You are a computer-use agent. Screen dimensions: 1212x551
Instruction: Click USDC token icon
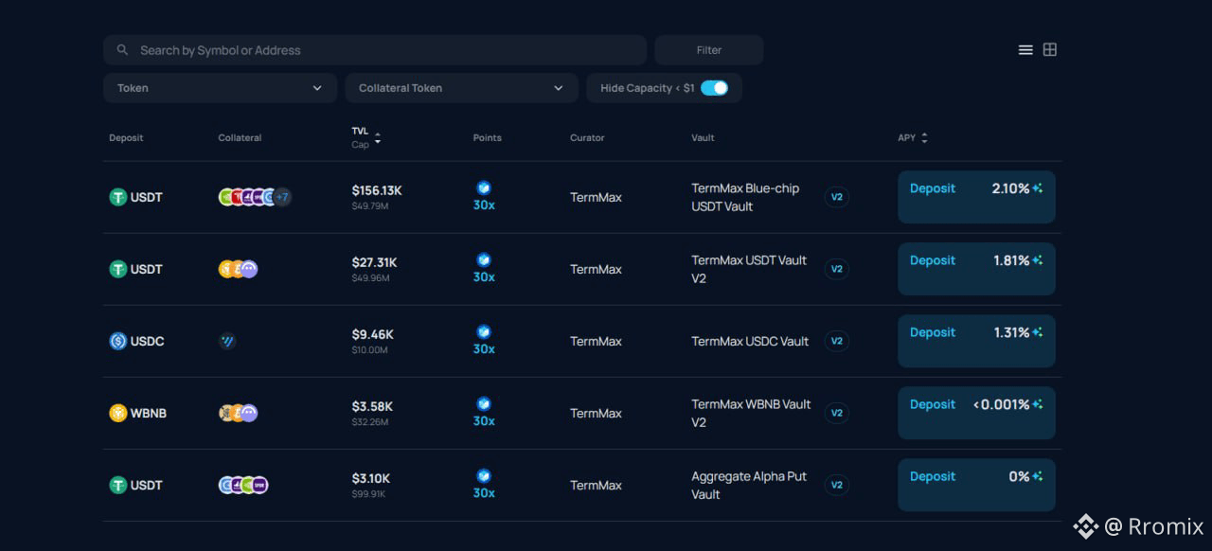pos(118,341)
